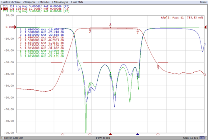Select the solid red active marker on bottom axis

click(110, 134)
